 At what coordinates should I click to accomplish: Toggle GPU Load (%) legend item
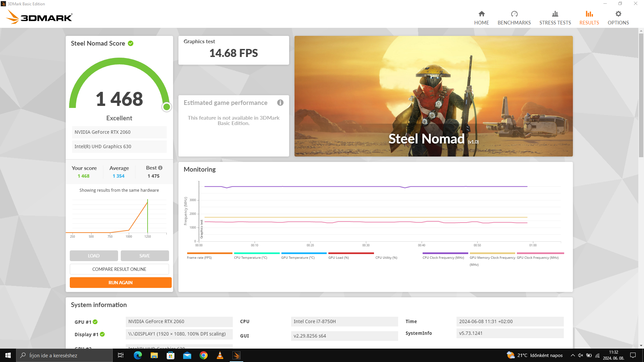[338, 257]
